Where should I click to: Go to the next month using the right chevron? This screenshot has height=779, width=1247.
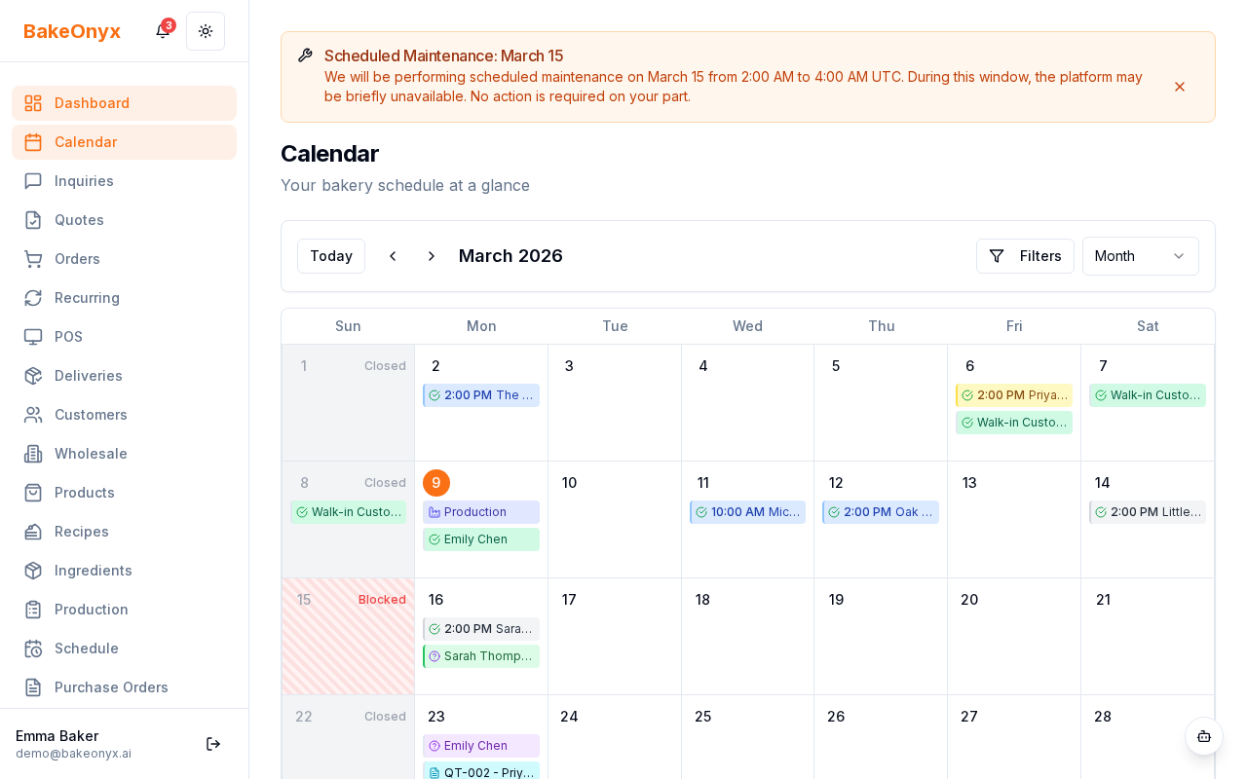point(432,256)
